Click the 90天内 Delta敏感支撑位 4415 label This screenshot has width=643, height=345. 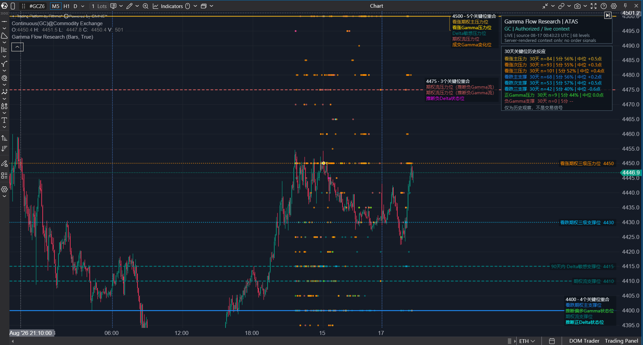pos(582,266)
